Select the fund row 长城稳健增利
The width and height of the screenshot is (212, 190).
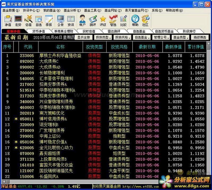[104, 73]
